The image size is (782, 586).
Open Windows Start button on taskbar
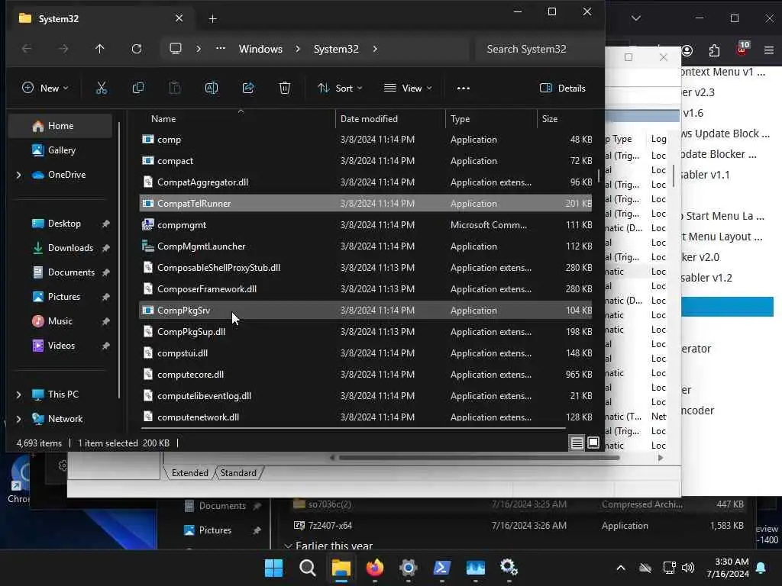pos(273,568)
